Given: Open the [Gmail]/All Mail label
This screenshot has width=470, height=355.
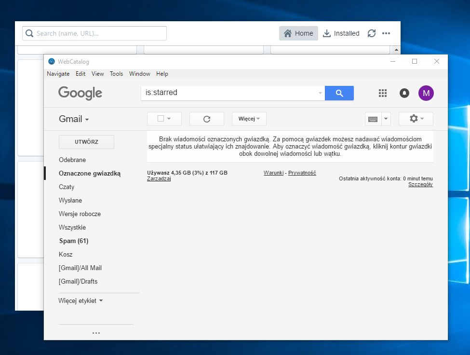Looking at the screenshot, I should click(80, 268).
